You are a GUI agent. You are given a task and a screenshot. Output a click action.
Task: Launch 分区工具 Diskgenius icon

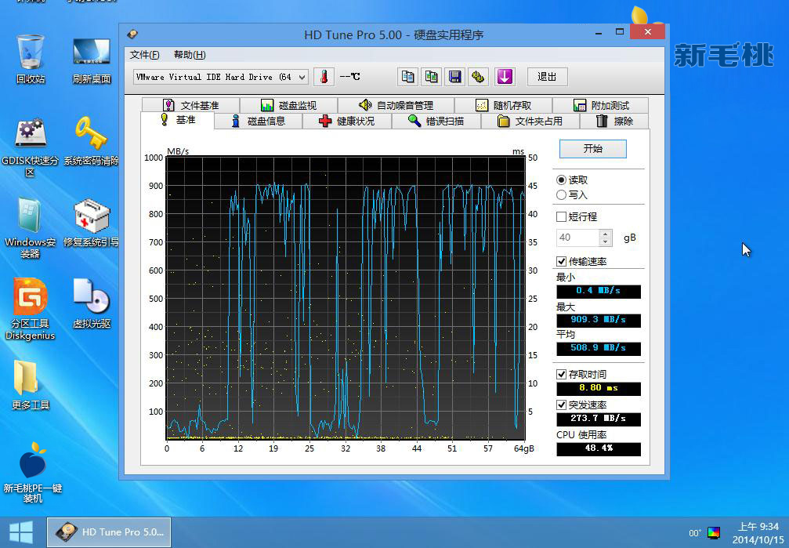pos(31,309)
